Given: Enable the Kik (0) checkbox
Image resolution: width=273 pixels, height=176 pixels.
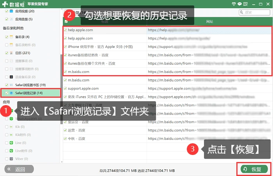Looking at the screenshot, I should [x=7, y=127].
